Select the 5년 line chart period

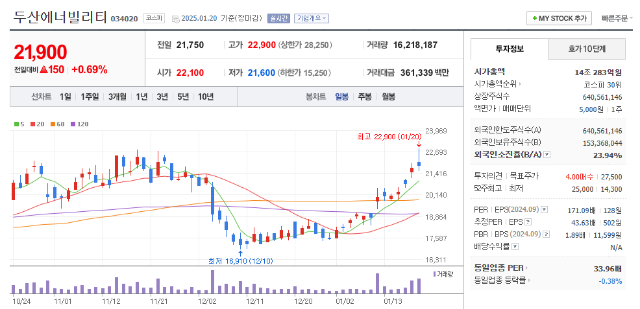click(x=183, y=97)
